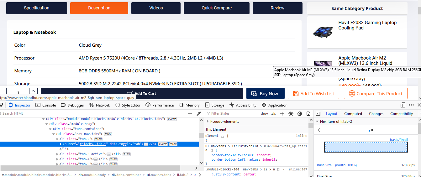Screen dimensions: 421x177
Task: Expand the Pseudo-elements section
Action: click(x=208, y=122)
